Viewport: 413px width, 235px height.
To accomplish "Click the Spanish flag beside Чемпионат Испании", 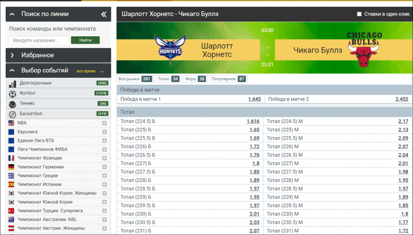I will pos(11,184).
